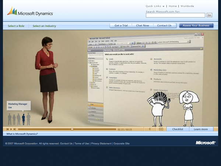Viewport: 221px width, 166px height.
Task: Select the second person silhouette icon
Action: (14, 120)
